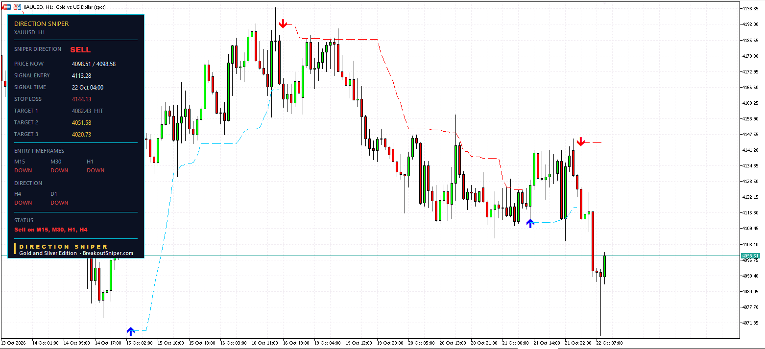
Task: Select the blue buy arrow near 15 Oct 02:00
Action: point(131,331)
